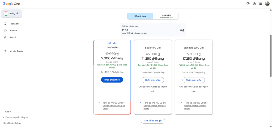Open Chính sách quyền riêng tư link
272x127 pixels.
click(16, 117)
